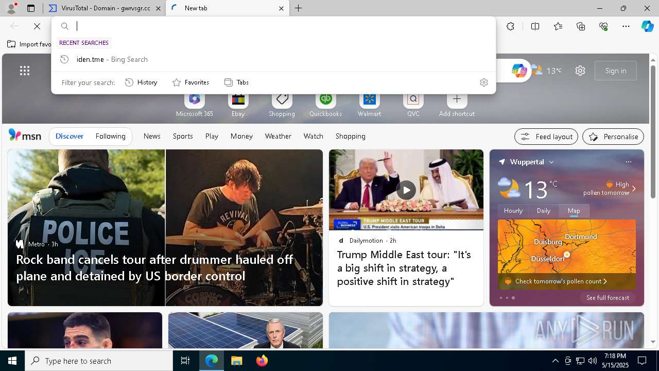Click Import favorites in bookmarks bar

coord(29,44)
